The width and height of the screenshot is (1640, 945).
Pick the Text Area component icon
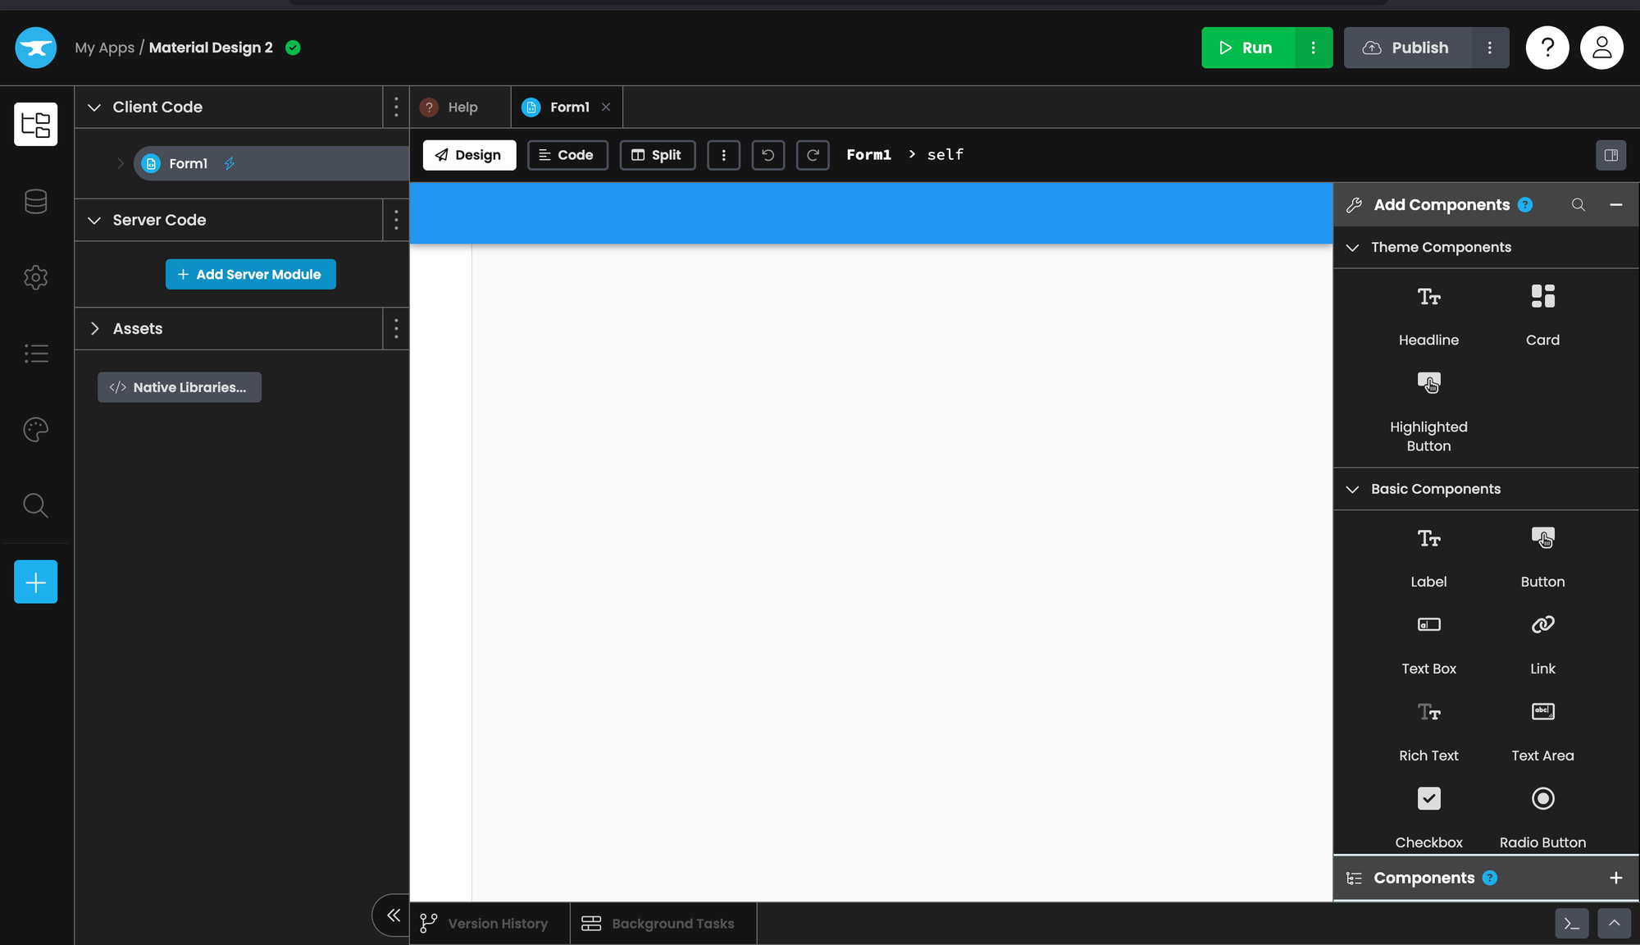[1542, 712]
